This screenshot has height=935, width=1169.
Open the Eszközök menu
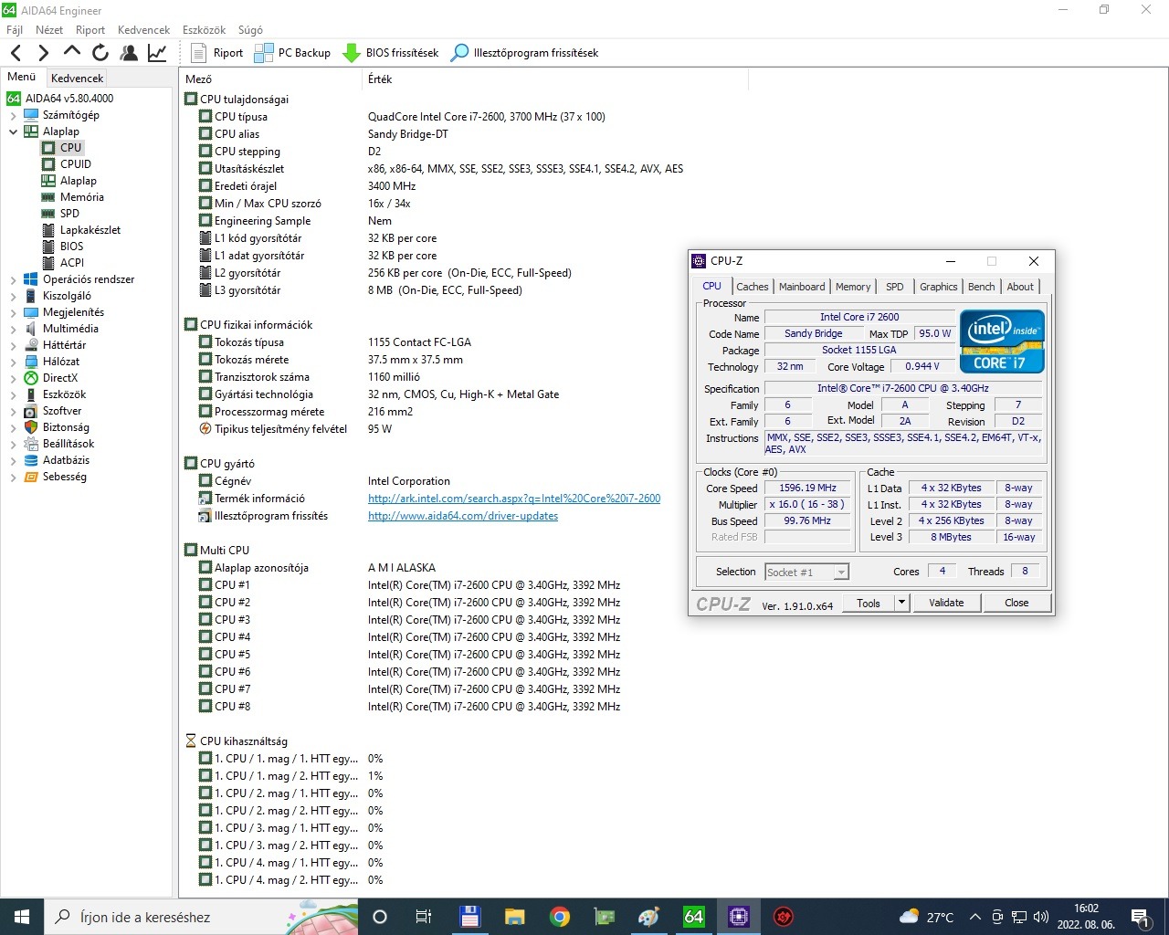point(204,30)
